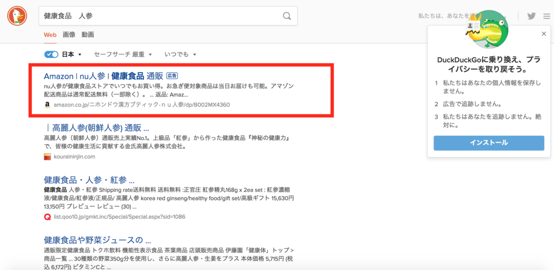Toggle the 日本 region switch
Screen dimensions: 554x270
(51, 55)
